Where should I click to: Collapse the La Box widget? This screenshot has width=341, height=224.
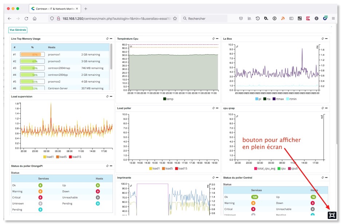click(x=326, y=39)
